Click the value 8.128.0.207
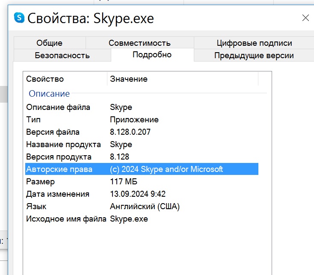The height and width of the screenshot is (275, 314). (130, 132)
